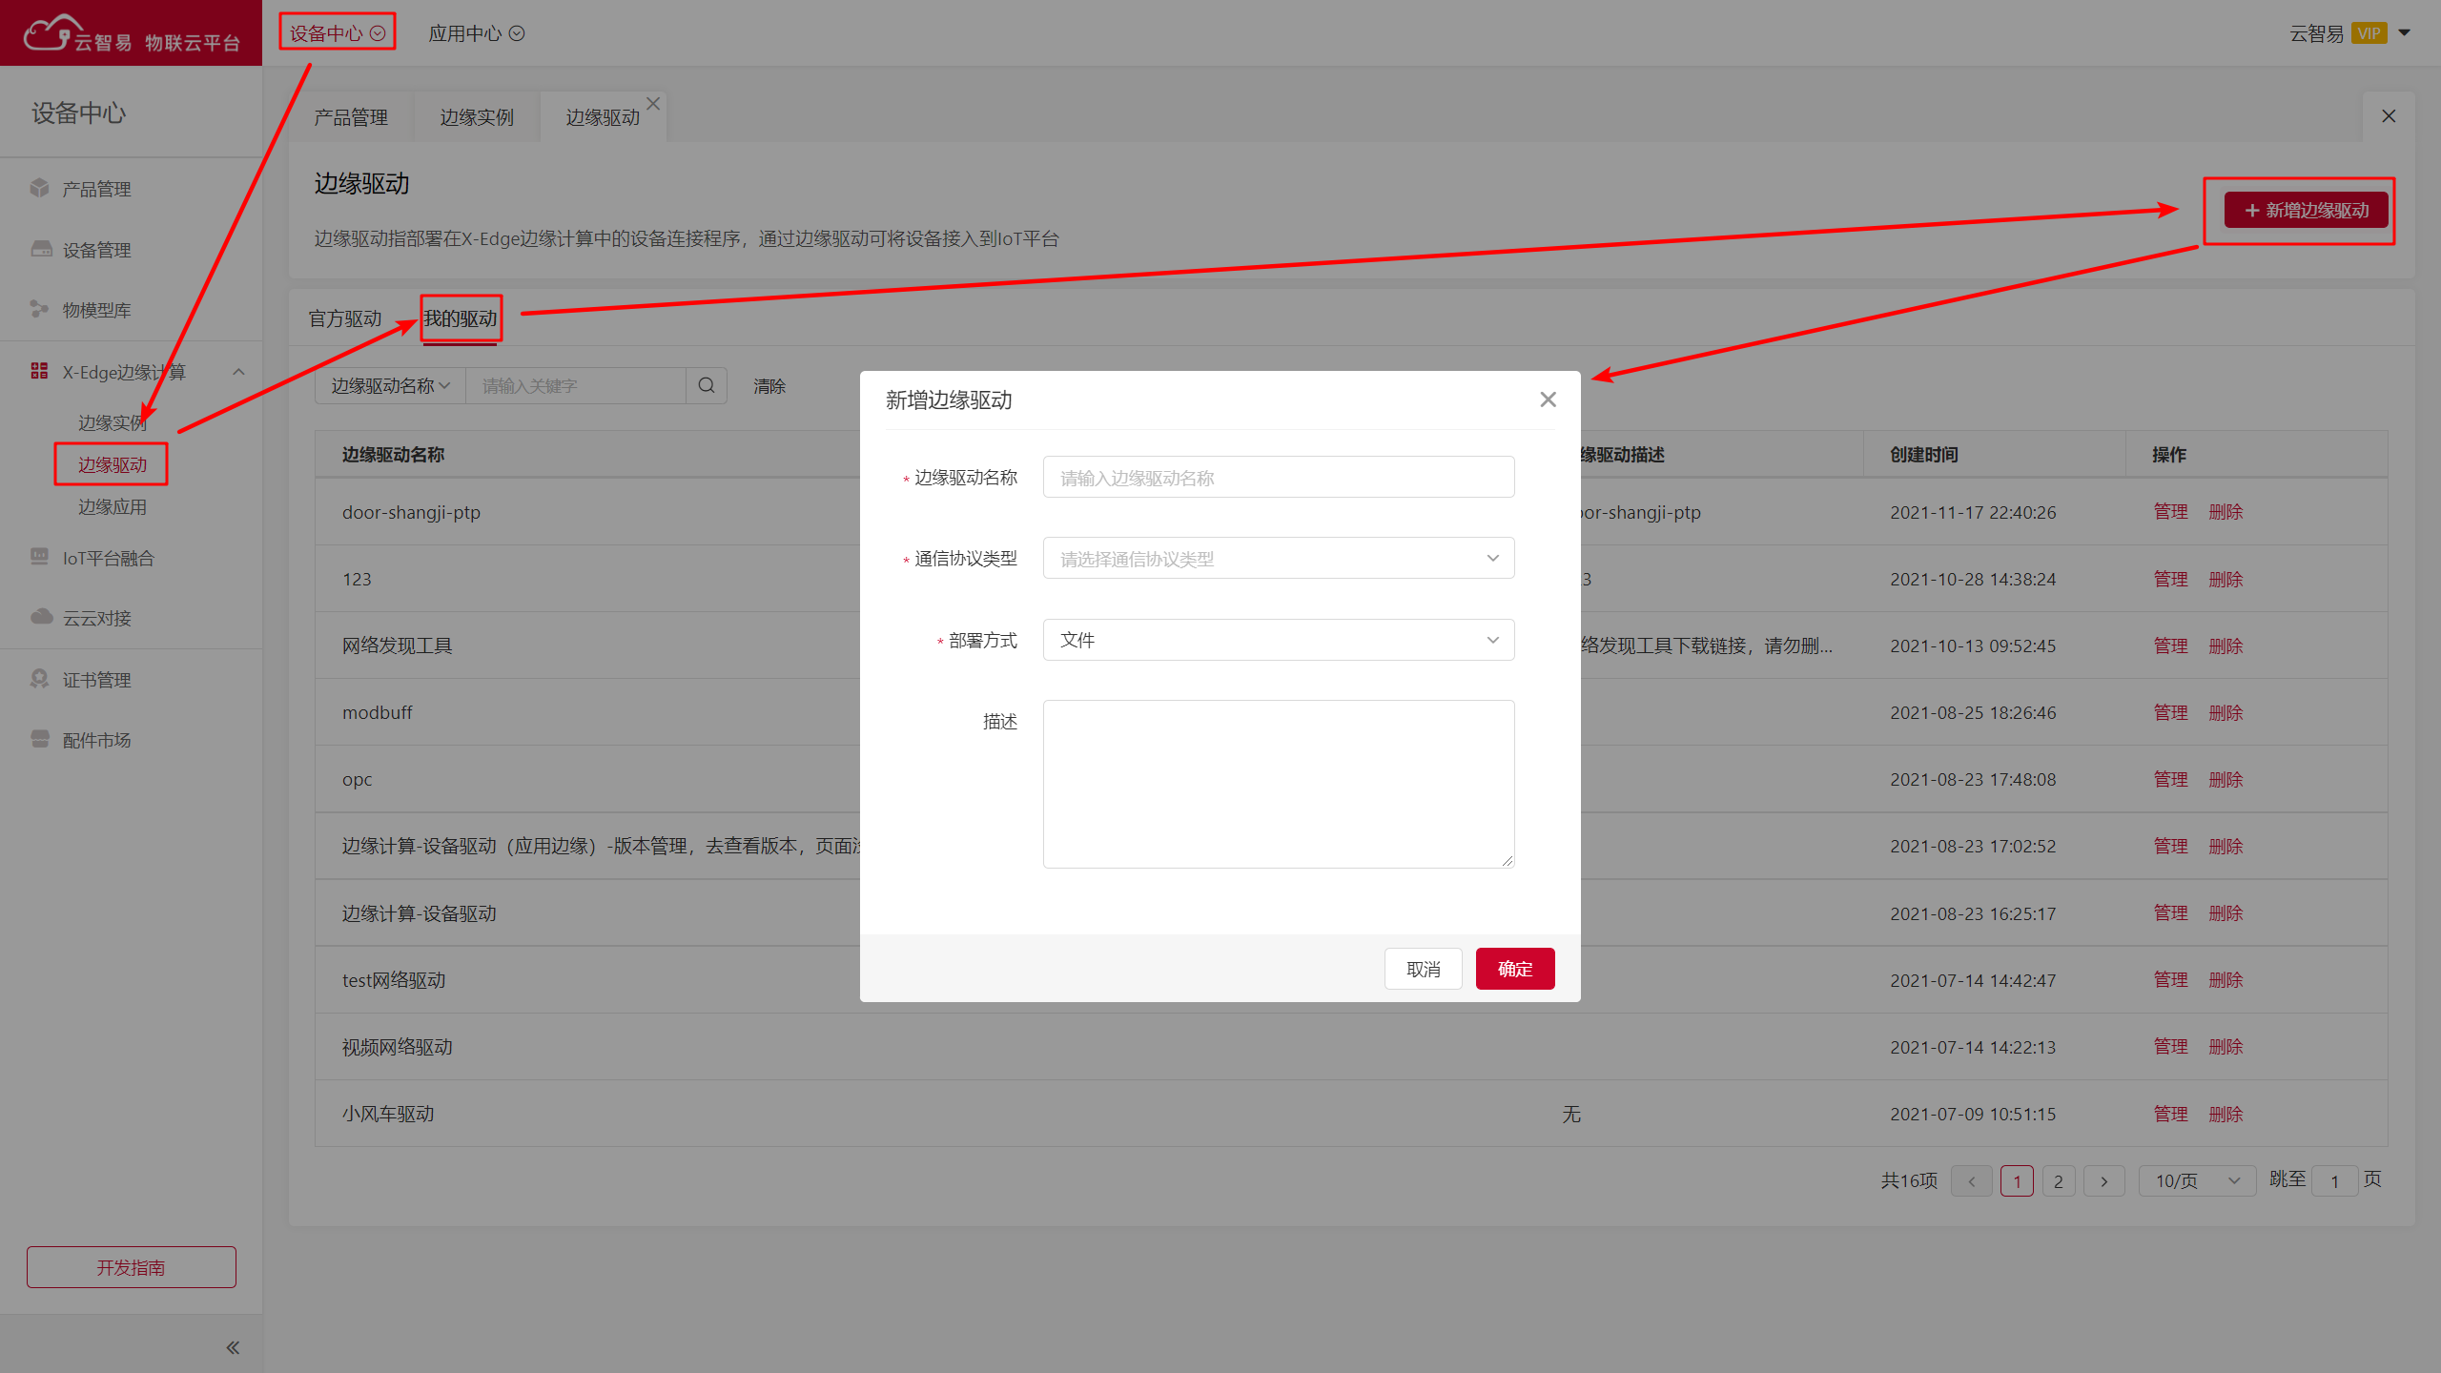The image size is (2441, 1373).
Task: Click the search magnifier icon
Action: tap(706, 385)
